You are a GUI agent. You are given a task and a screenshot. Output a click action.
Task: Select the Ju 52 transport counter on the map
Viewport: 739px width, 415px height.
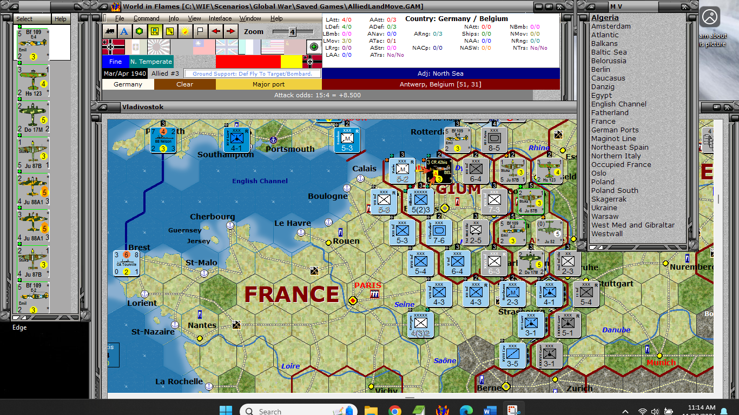[550, 232]
